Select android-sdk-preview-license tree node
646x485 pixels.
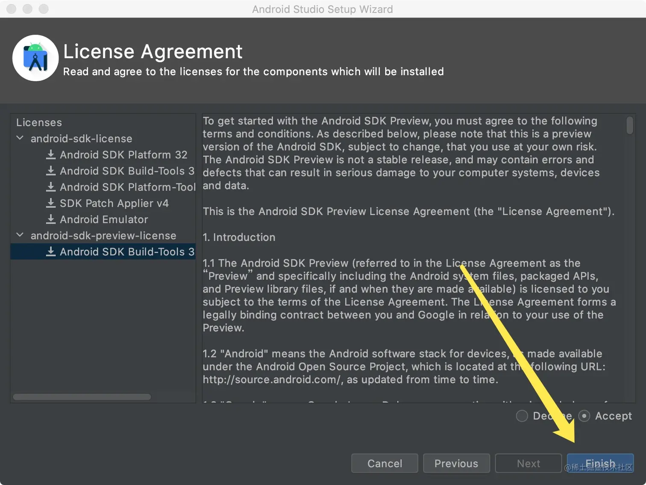103,236
